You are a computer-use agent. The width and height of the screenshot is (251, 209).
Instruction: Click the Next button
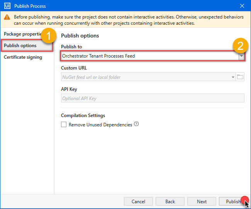coord(202,201)
